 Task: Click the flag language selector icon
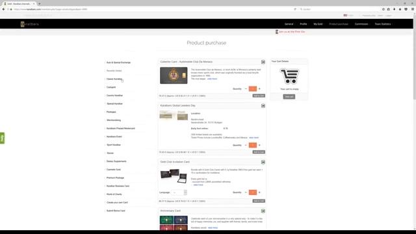(345, 16)
